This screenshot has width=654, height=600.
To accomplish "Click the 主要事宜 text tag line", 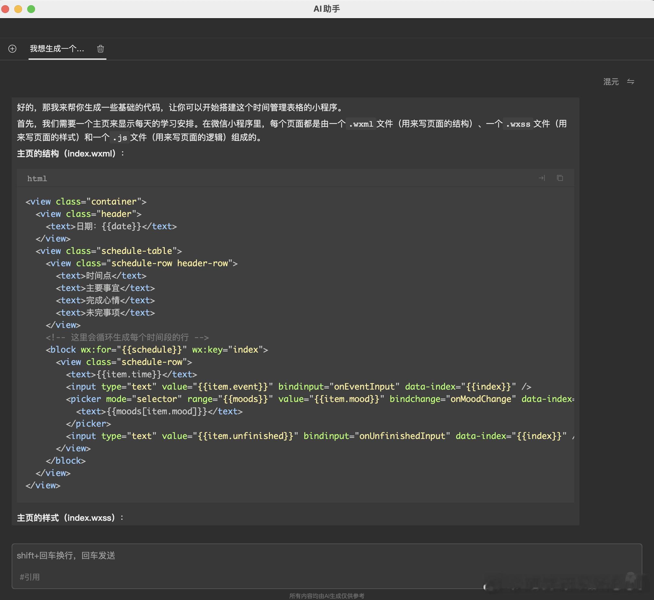I will (105, 288).
